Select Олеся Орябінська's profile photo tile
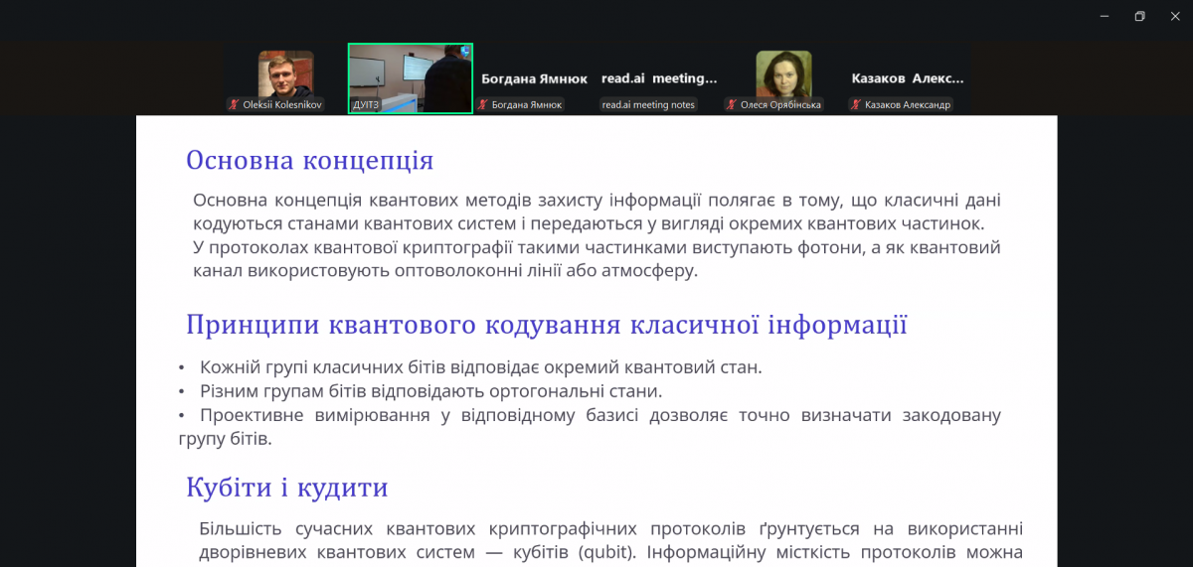The image size is (1193, 567). [x=782, y=73]
